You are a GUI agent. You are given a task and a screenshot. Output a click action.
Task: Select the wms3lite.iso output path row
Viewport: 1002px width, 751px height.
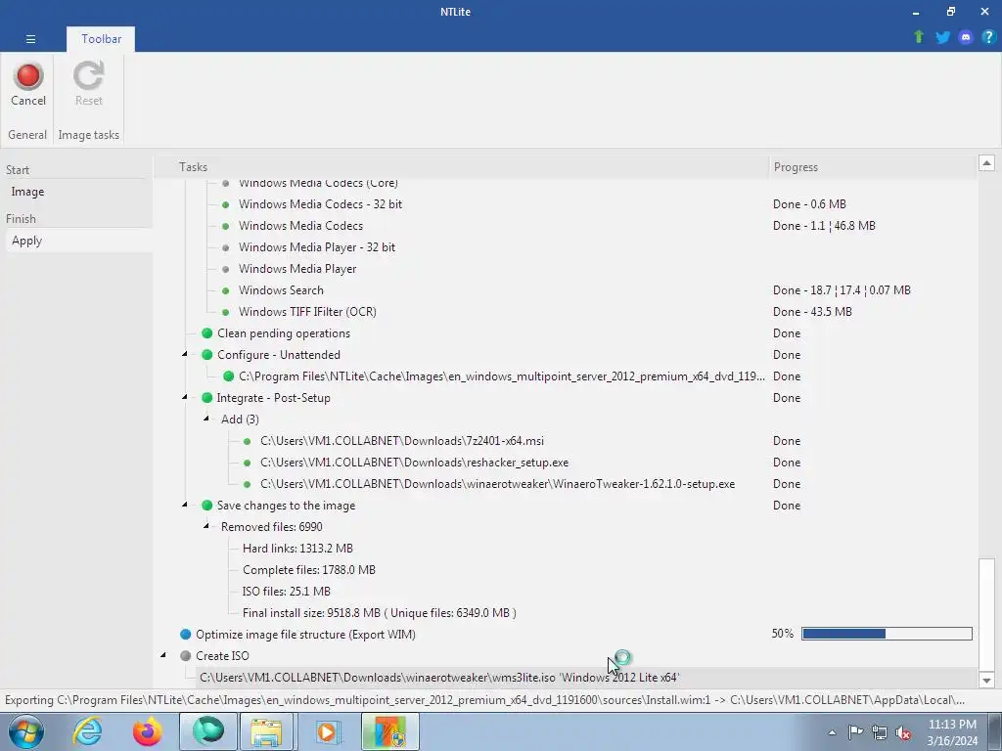coord(439,678)
